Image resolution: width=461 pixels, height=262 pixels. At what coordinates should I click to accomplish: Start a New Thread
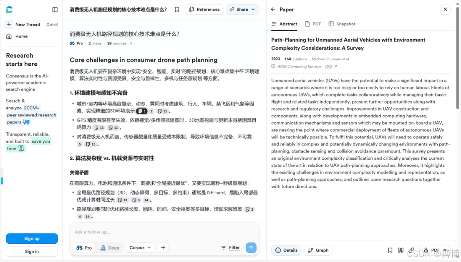pos(28,25)
